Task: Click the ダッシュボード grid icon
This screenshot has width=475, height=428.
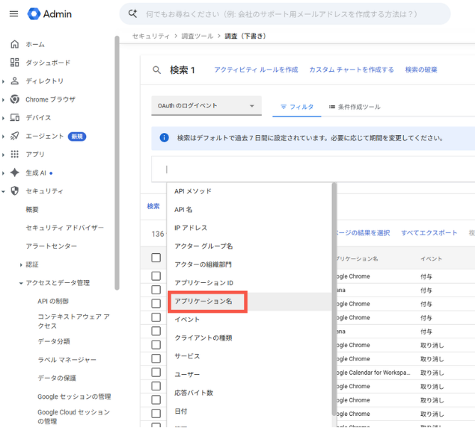Action: click(x=14, y=63)
